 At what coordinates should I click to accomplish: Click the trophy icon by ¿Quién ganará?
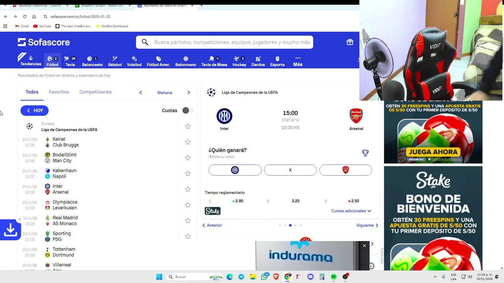365,153
